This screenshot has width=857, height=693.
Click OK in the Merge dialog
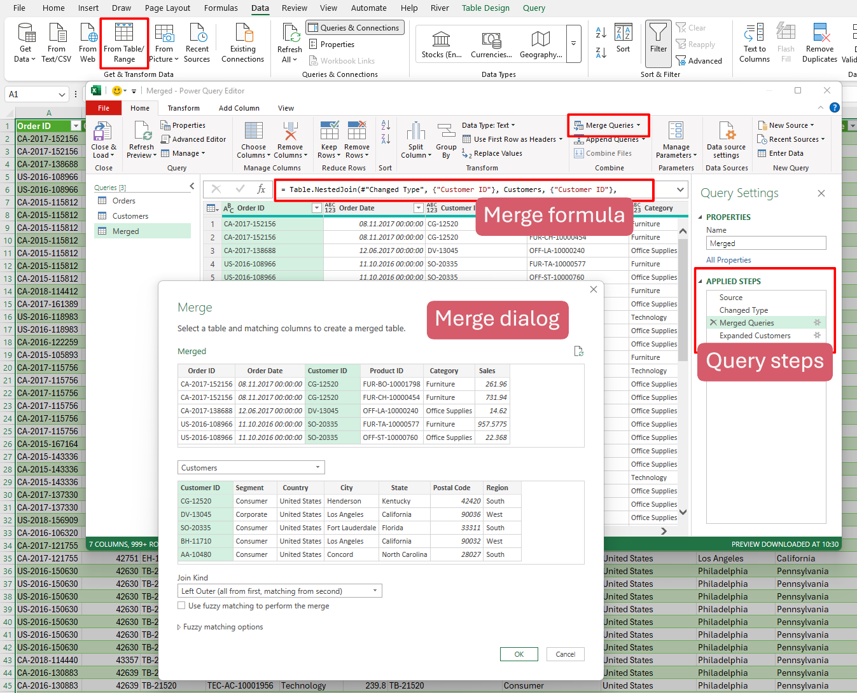pyautogui.click(x=519, y=654)
